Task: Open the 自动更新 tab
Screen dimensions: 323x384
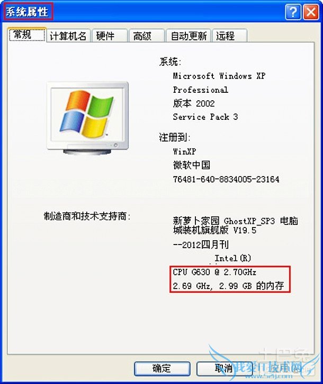Action: tap(189, 36)
